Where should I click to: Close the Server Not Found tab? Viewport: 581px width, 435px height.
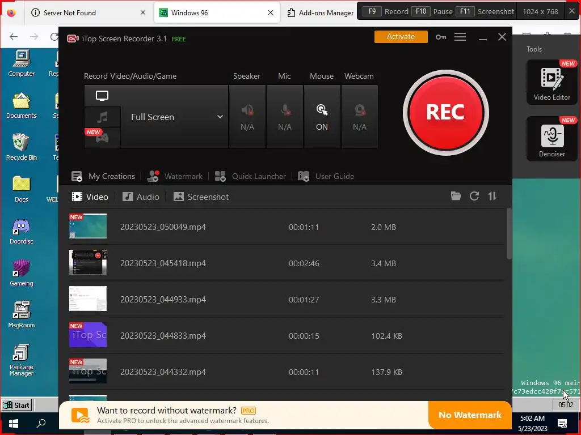click(x=143, y=12)
